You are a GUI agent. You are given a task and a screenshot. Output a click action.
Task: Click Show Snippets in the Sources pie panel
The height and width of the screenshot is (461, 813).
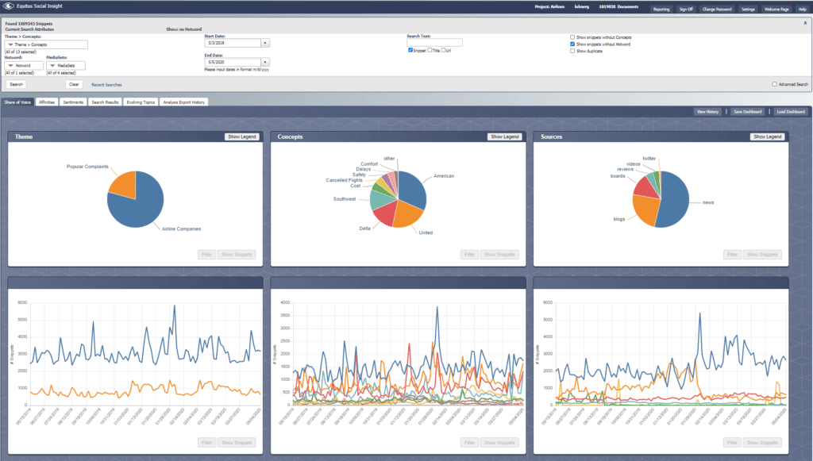[762, 255]
